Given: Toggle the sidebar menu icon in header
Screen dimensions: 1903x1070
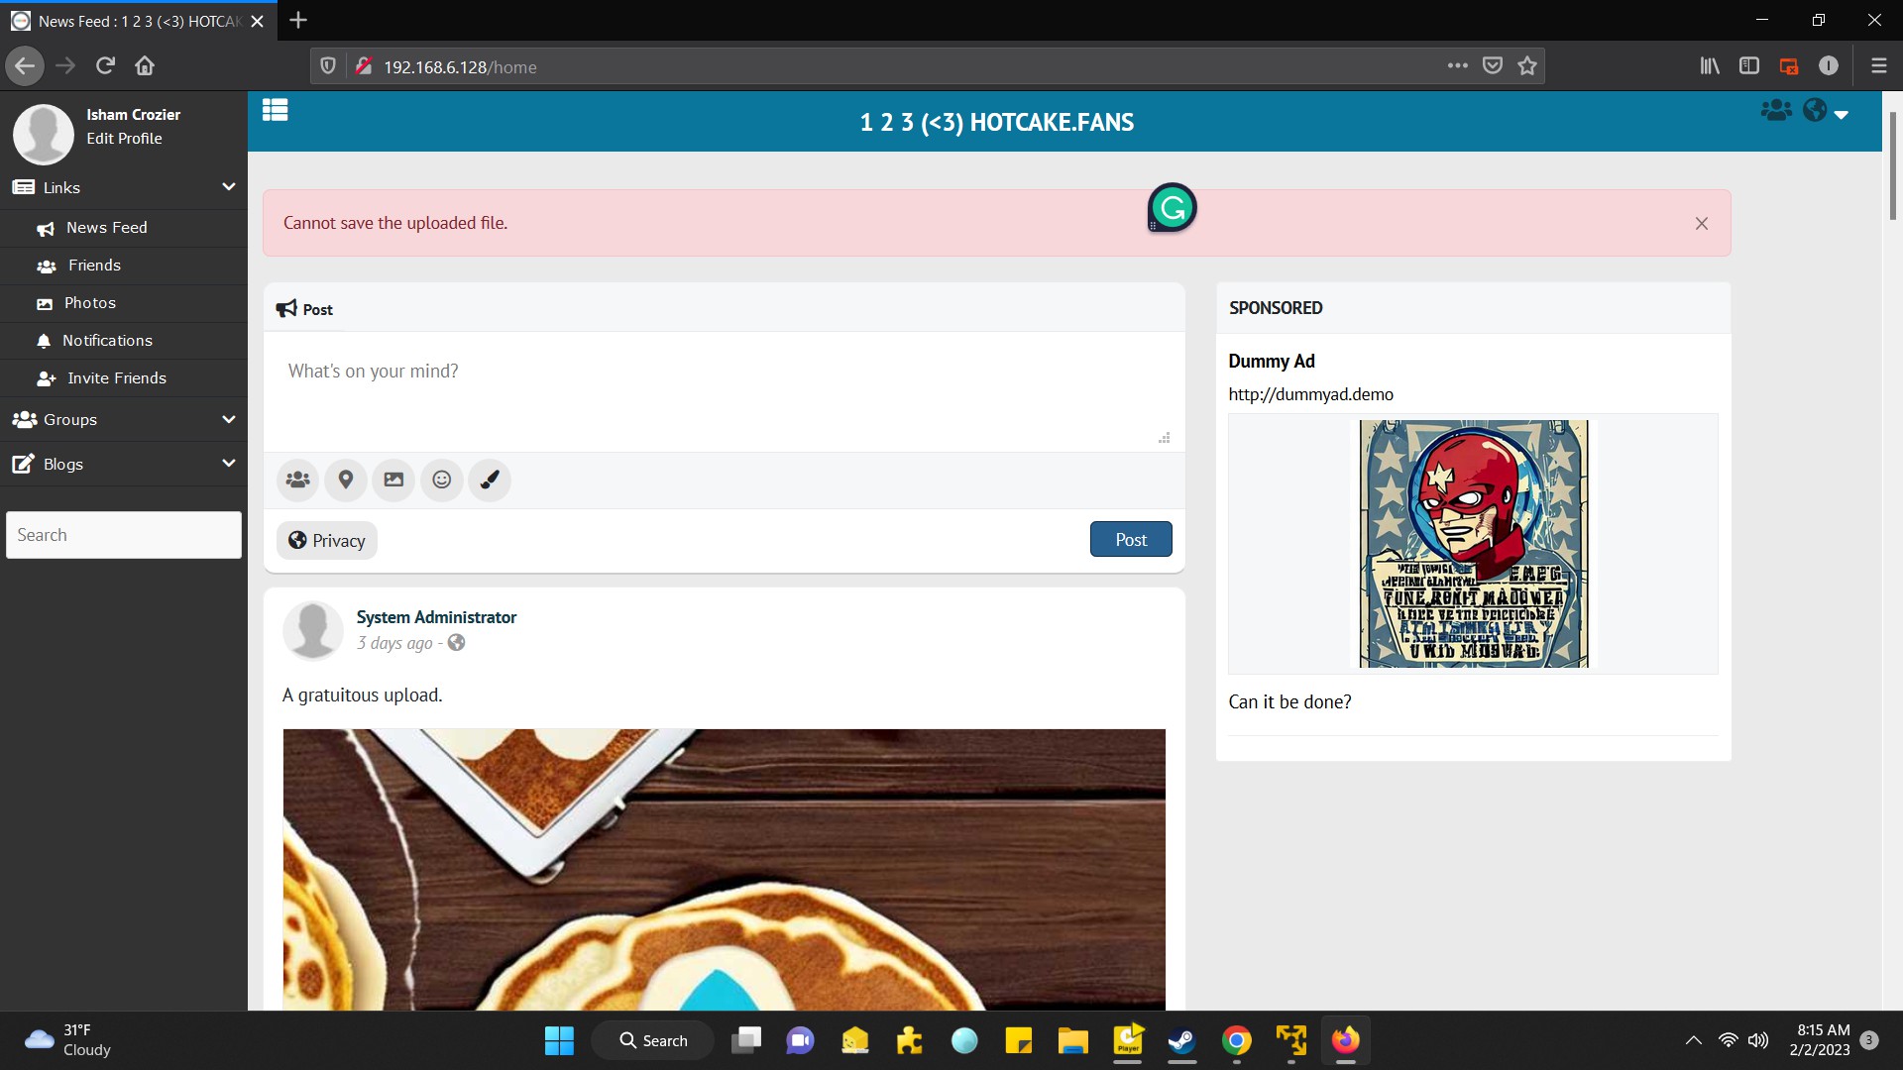Looking at the screenshot, I should (275, 110).
